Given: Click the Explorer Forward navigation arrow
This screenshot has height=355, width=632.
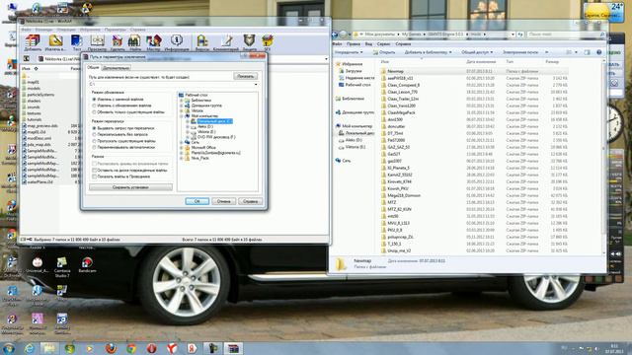Looking at the screenshot, I should (x=343, y=35).
